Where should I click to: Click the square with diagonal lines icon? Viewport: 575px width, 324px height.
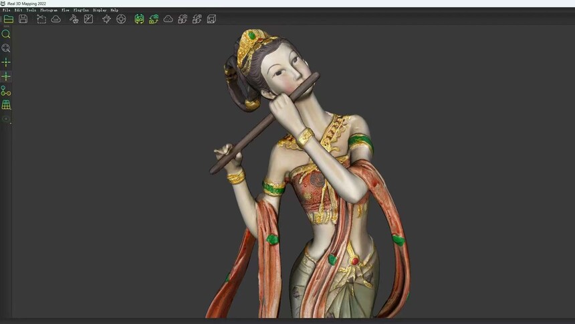pos(88,19)
